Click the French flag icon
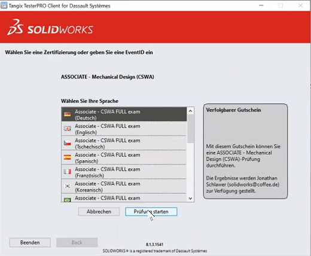 pos(68,172)
